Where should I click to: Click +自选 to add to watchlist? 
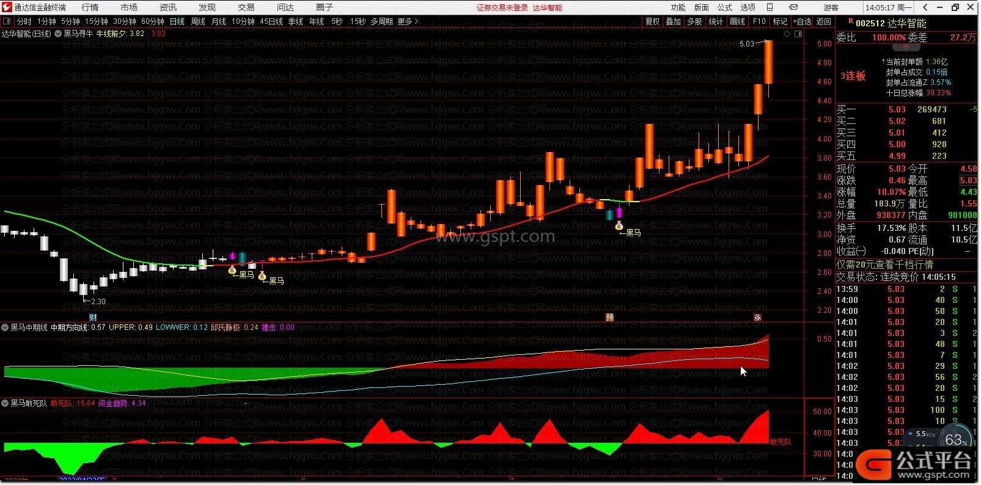coord(803,21)
